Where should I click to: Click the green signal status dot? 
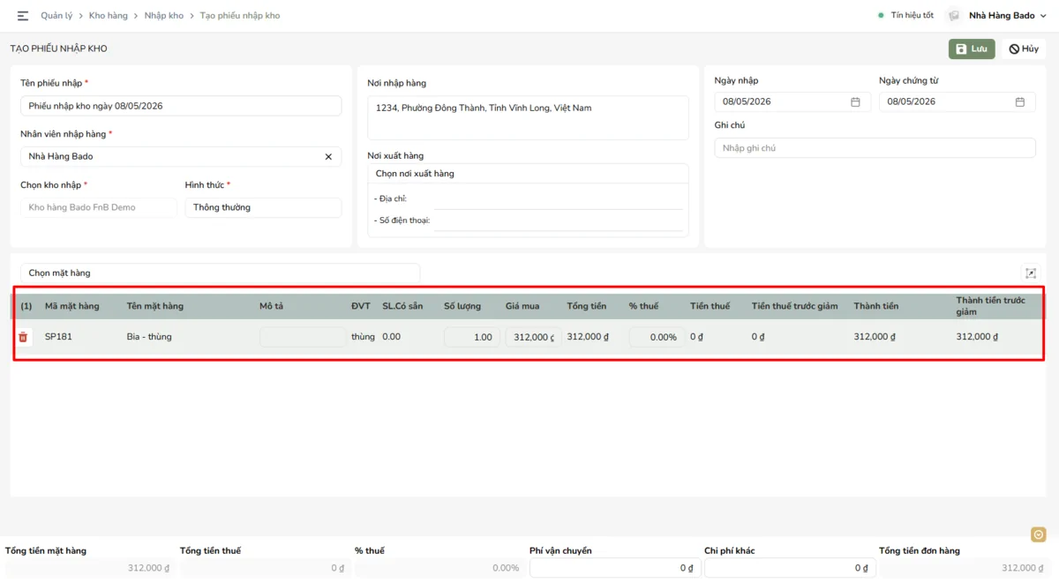(x=881, y=16)
